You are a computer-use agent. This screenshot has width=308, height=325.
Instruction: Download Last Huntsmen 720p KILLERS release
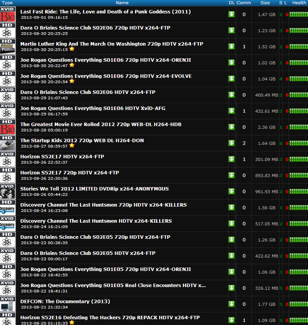(x=231, y=207)
